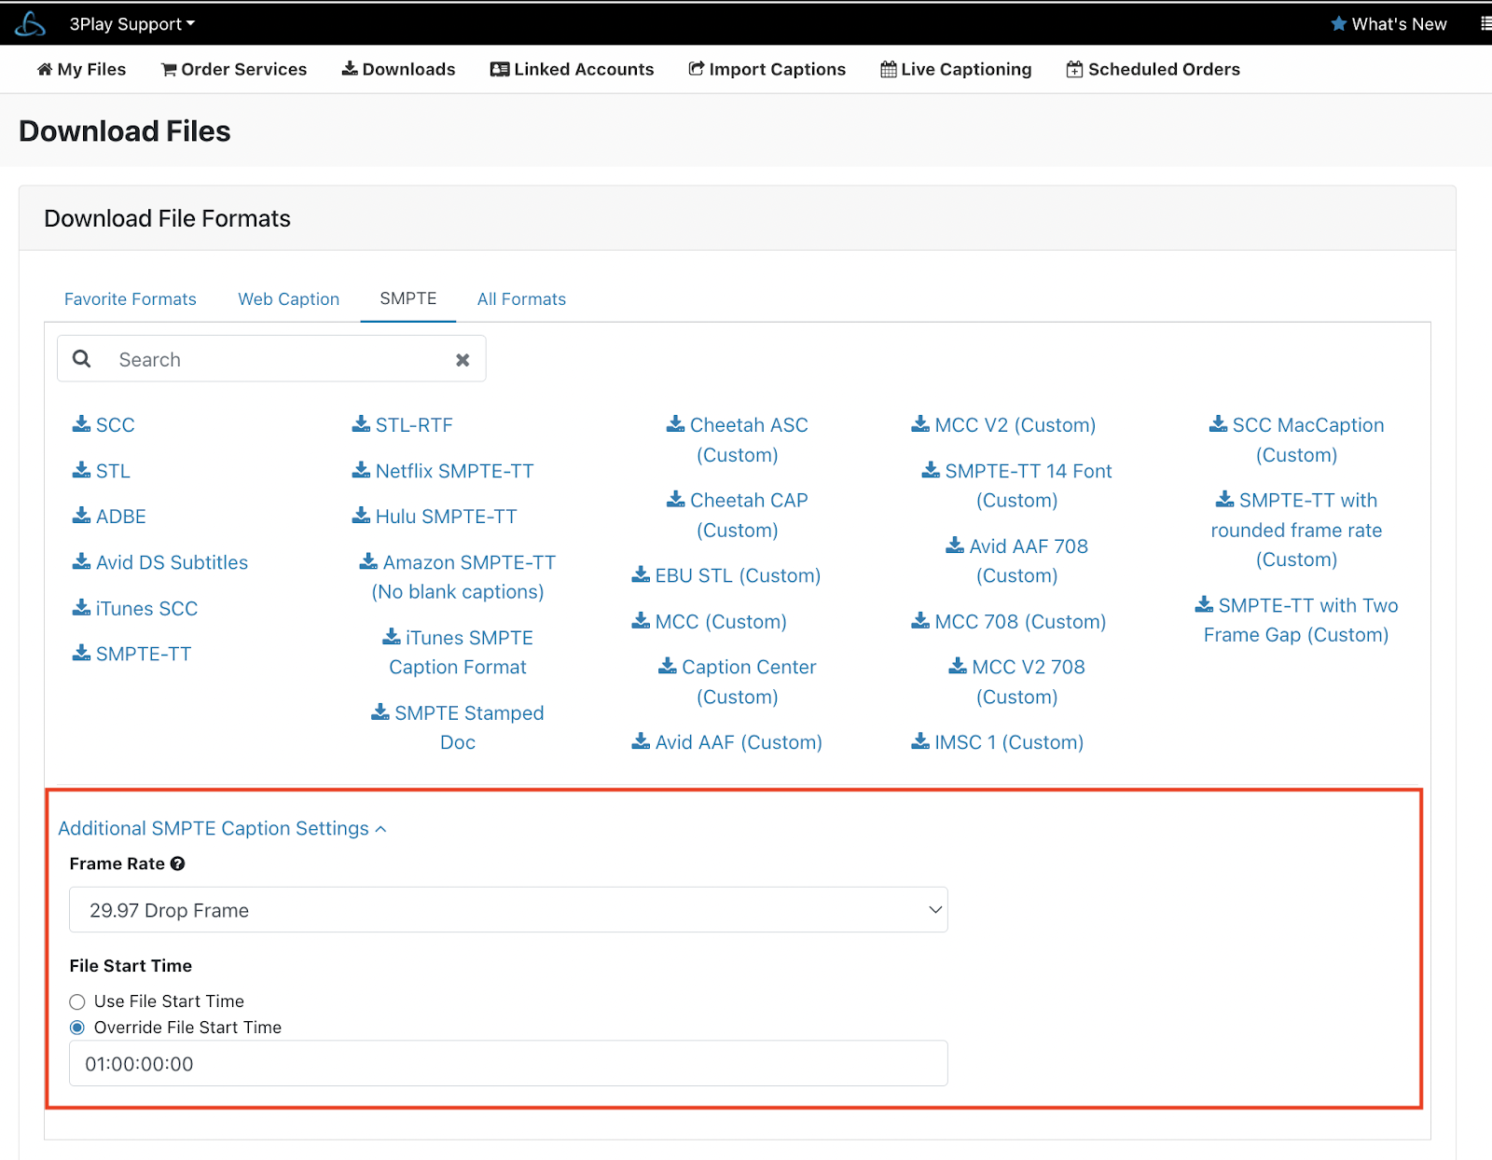Select Use File Start Time radio
The width and height of the screenshot is (1492, 1160).
pos(77,1002)
